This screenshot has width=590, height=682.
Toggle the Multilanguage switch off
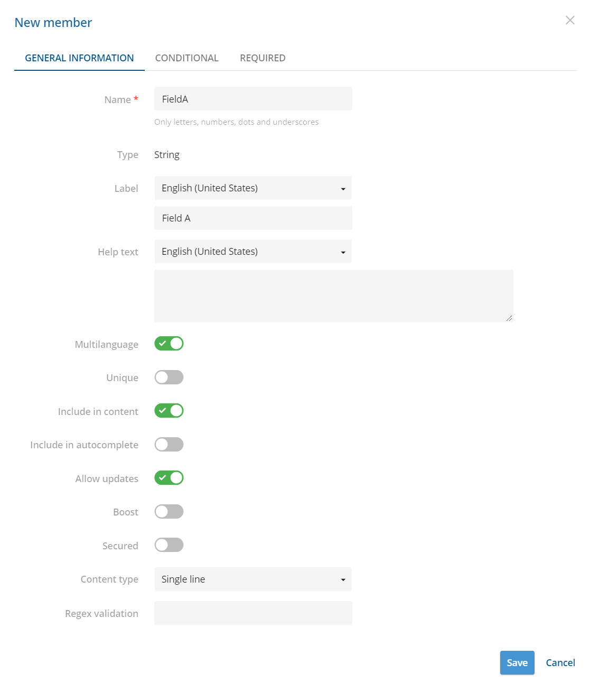169,344
